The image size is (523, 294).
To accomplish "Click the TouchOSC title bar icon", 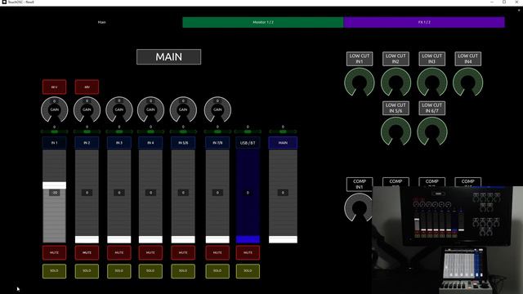I will [4, 2].
